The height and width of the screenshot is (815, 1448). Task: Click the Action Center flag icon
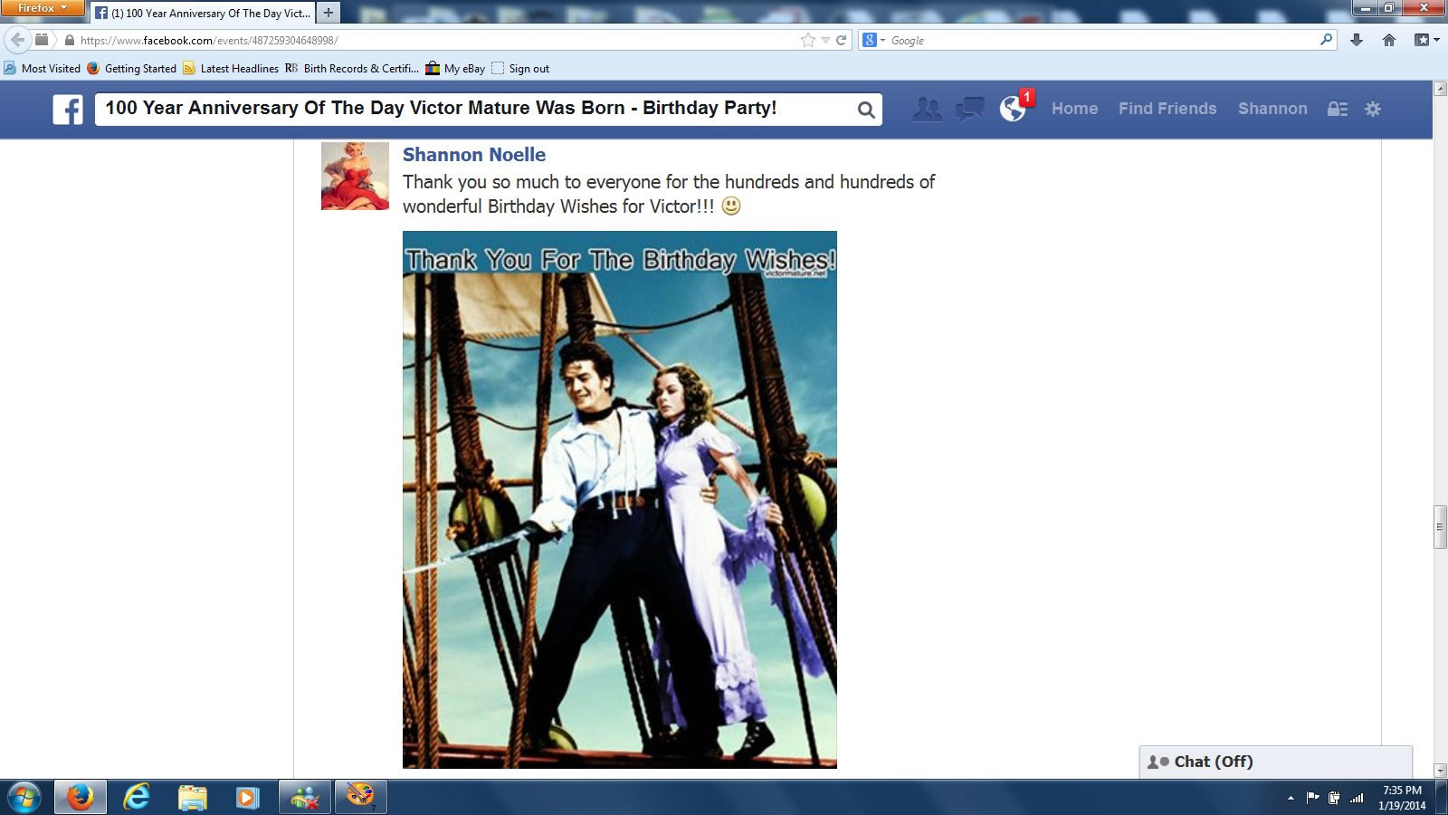(x=1313, y=798)
